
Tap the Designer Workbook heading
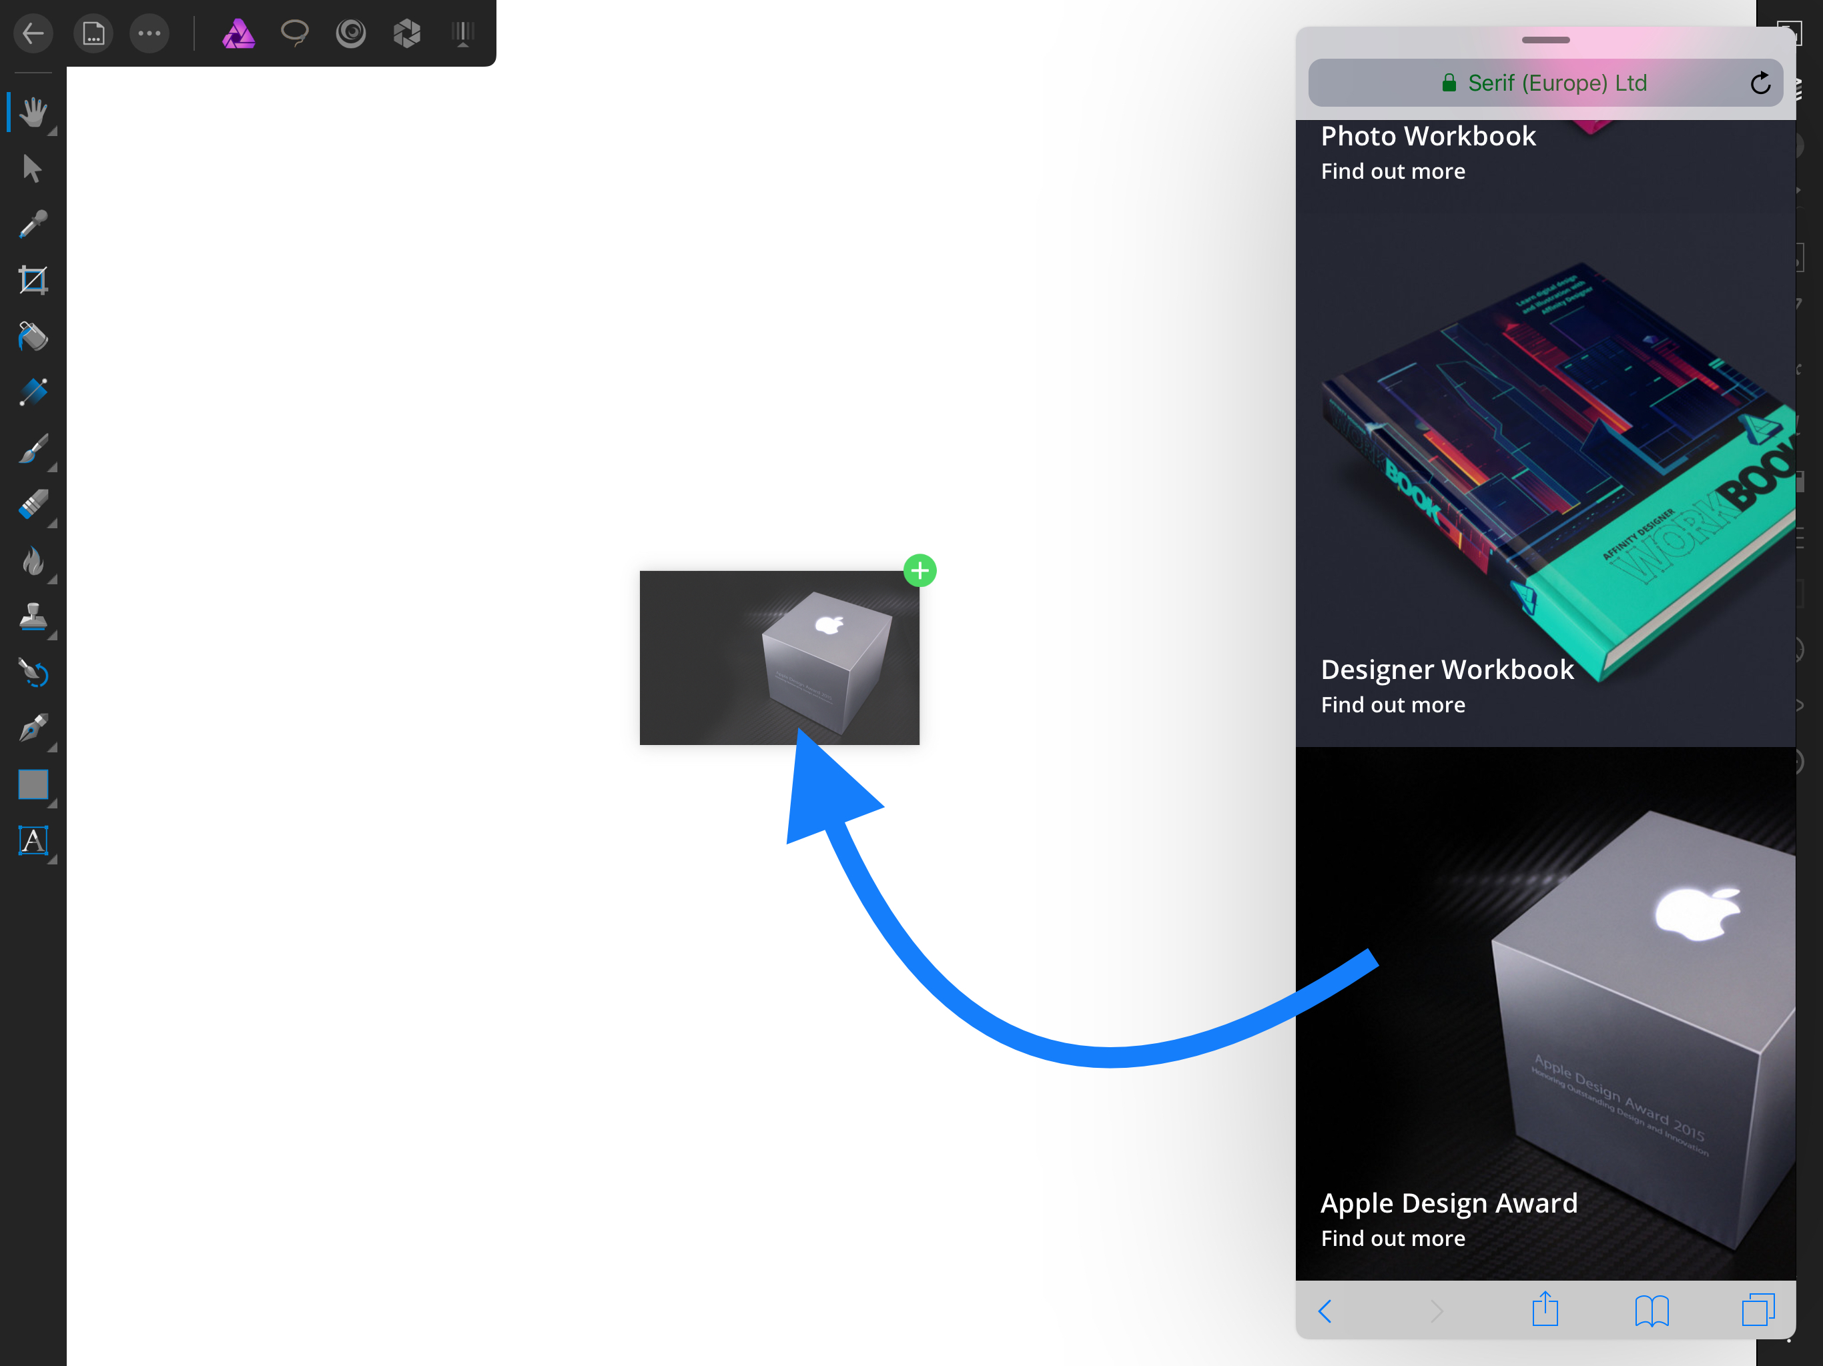1447,670
